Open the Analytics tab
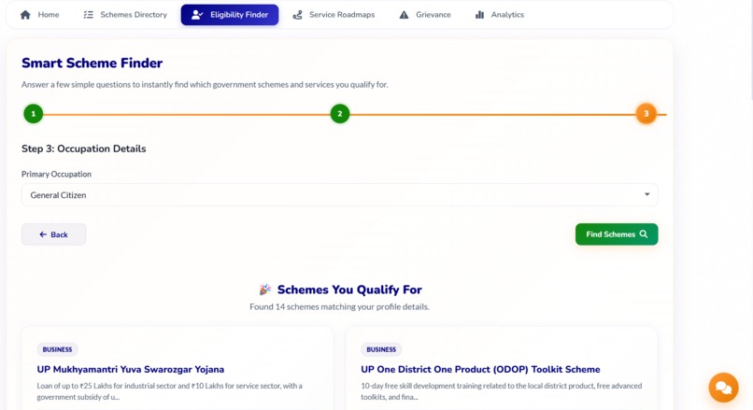This screenshot has height=410, width=753. 500,15
